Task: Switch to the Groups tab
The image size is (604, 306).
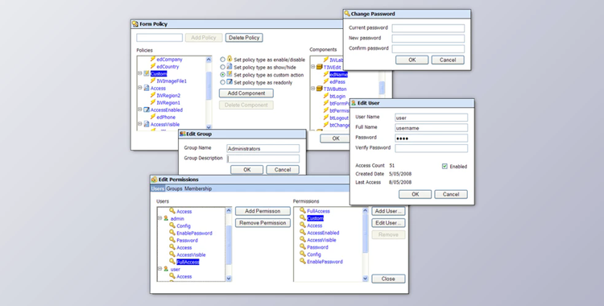Action: (x=174, y=188)
